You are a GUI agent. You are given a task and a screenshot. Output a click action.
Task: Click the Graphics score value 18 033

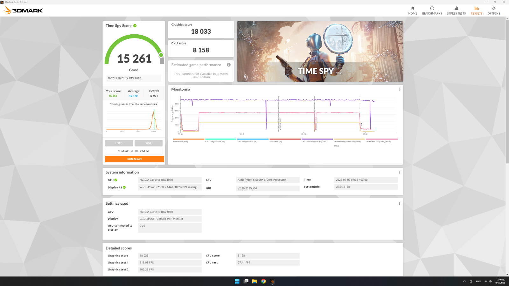(x=201, y=31)
